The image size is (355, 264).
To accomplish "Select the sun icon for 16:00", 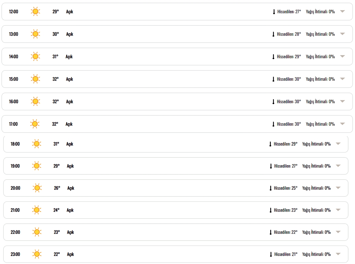I will 35,101.
